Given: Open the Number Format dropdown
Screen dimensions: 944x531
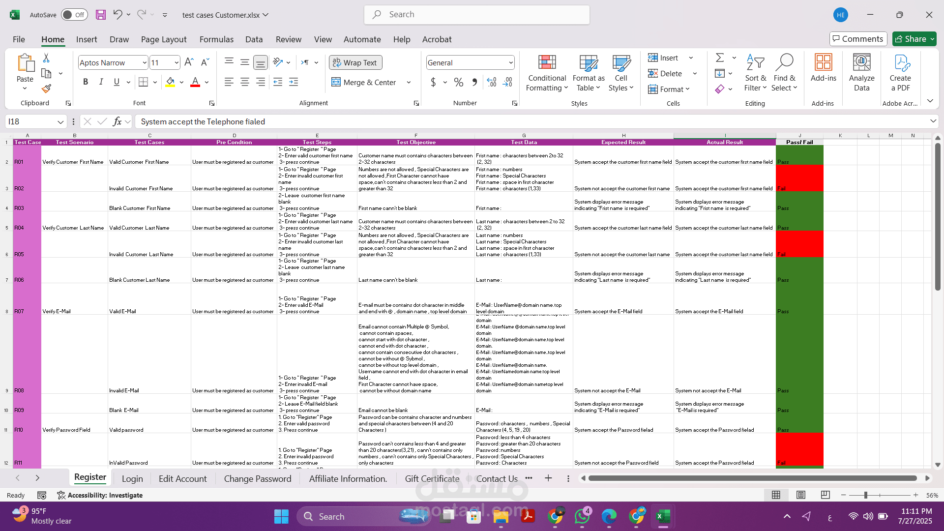Looking at the screenshot, I should [x=511, y=62].
